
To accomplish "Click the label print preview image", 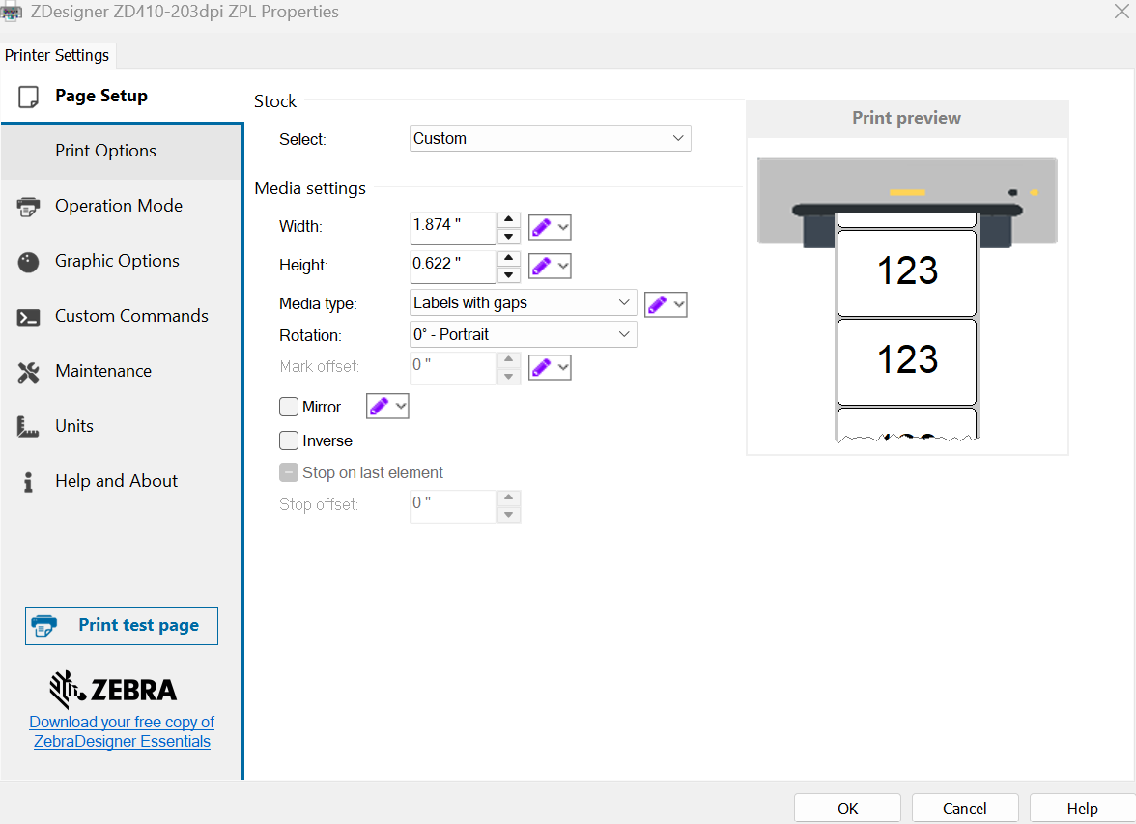I will 907,300.
